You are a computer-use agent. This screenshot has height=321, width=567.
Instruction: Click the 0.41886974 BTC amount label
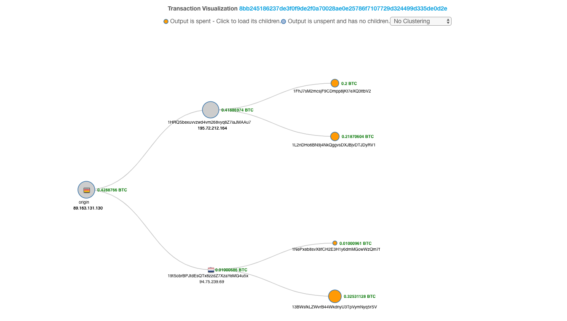pyautogui.click(x=238, y=110)
